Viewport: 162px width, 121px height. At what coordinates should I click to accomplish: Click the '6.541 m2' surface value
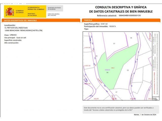pos(104,24)
